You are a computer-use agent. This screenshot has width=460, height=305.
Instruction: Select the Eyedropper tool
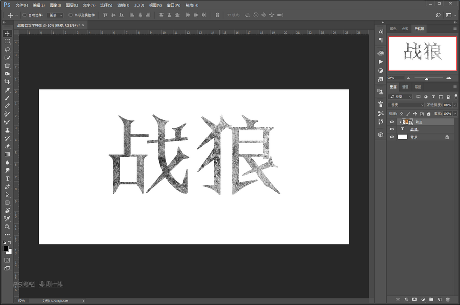tap(7, 90)
